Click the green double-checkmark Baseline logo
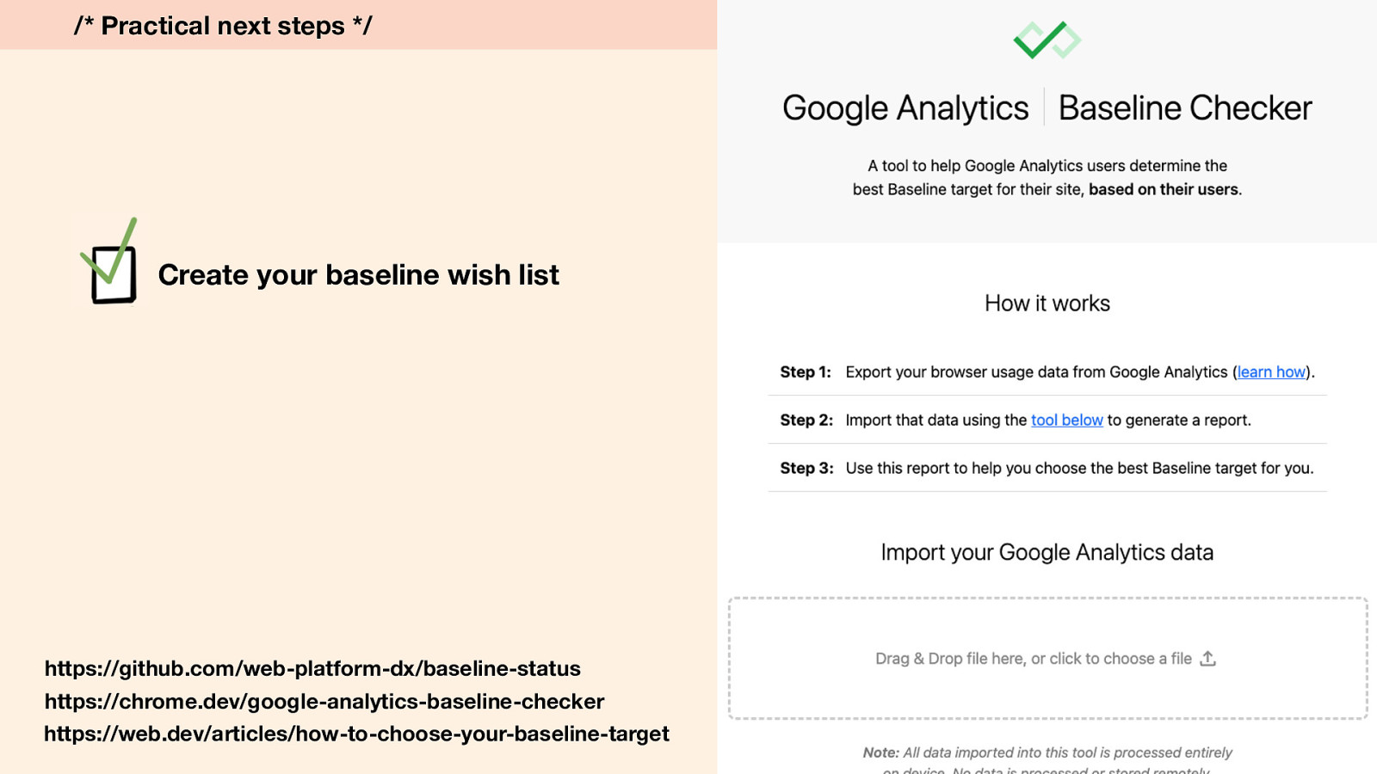1377x774 pixels. pos(1047,40)
